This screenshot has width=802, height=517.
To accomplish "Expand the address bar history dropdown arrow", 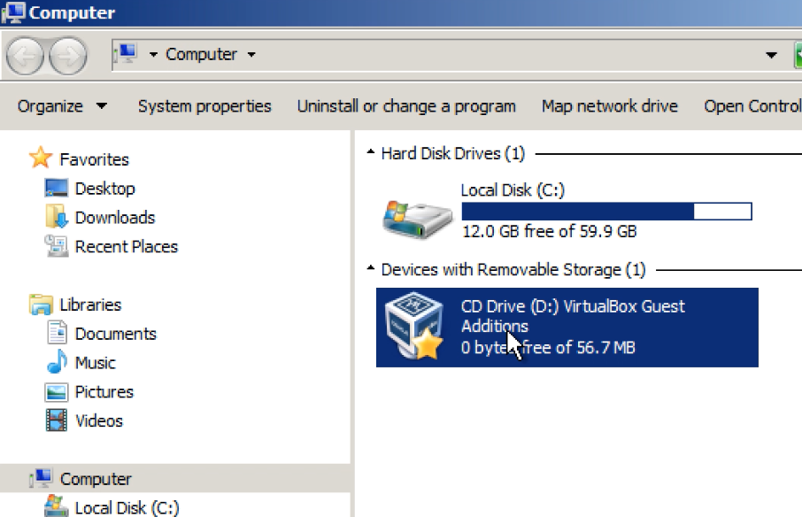I will [772, 55].
